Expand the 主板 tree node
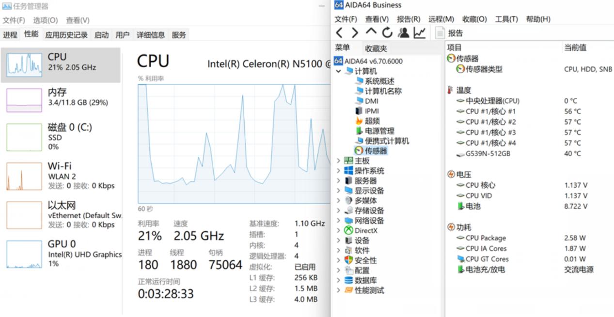This screenshot has height=317, width=614. [338, 161]
